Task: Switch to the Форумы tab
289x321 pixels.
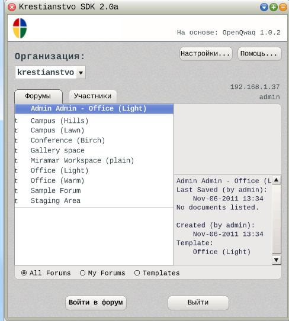Action: pos(38,96)
